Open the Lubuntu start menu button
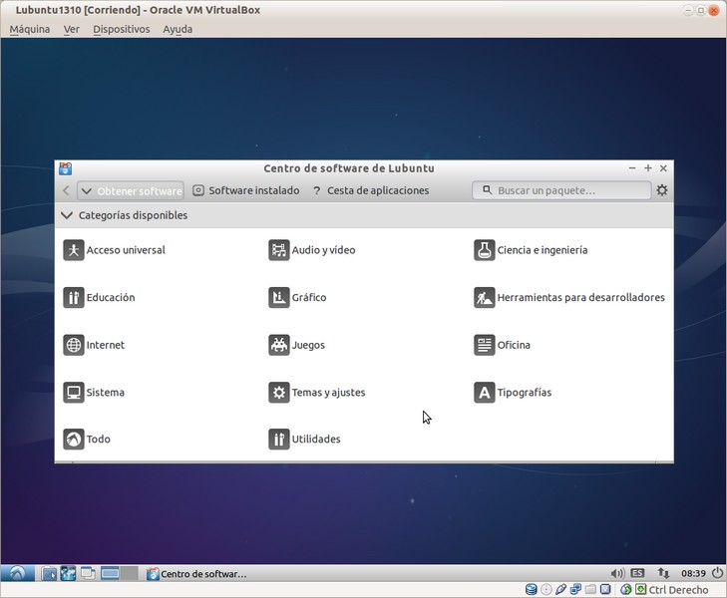Viewport: 727px width, 598px height. tap(17, 573)
